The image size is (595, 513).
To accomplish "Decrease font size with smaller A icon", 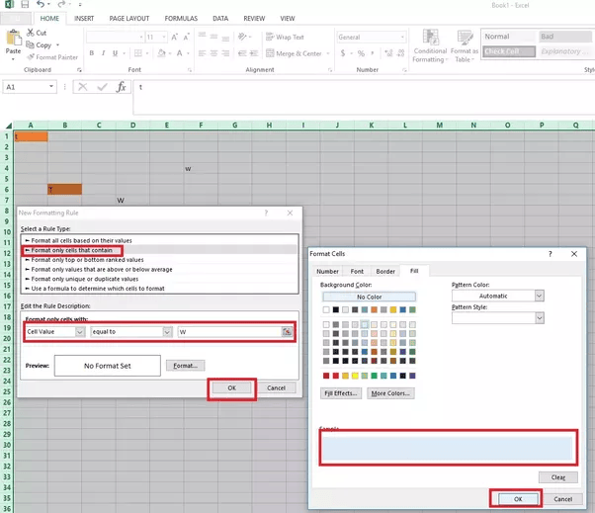I will pos(186,38).
